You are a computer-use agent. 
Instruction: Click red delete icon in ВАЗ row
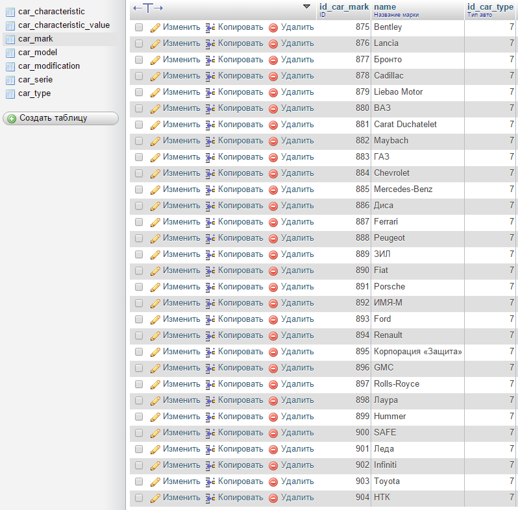coord(273,108)
